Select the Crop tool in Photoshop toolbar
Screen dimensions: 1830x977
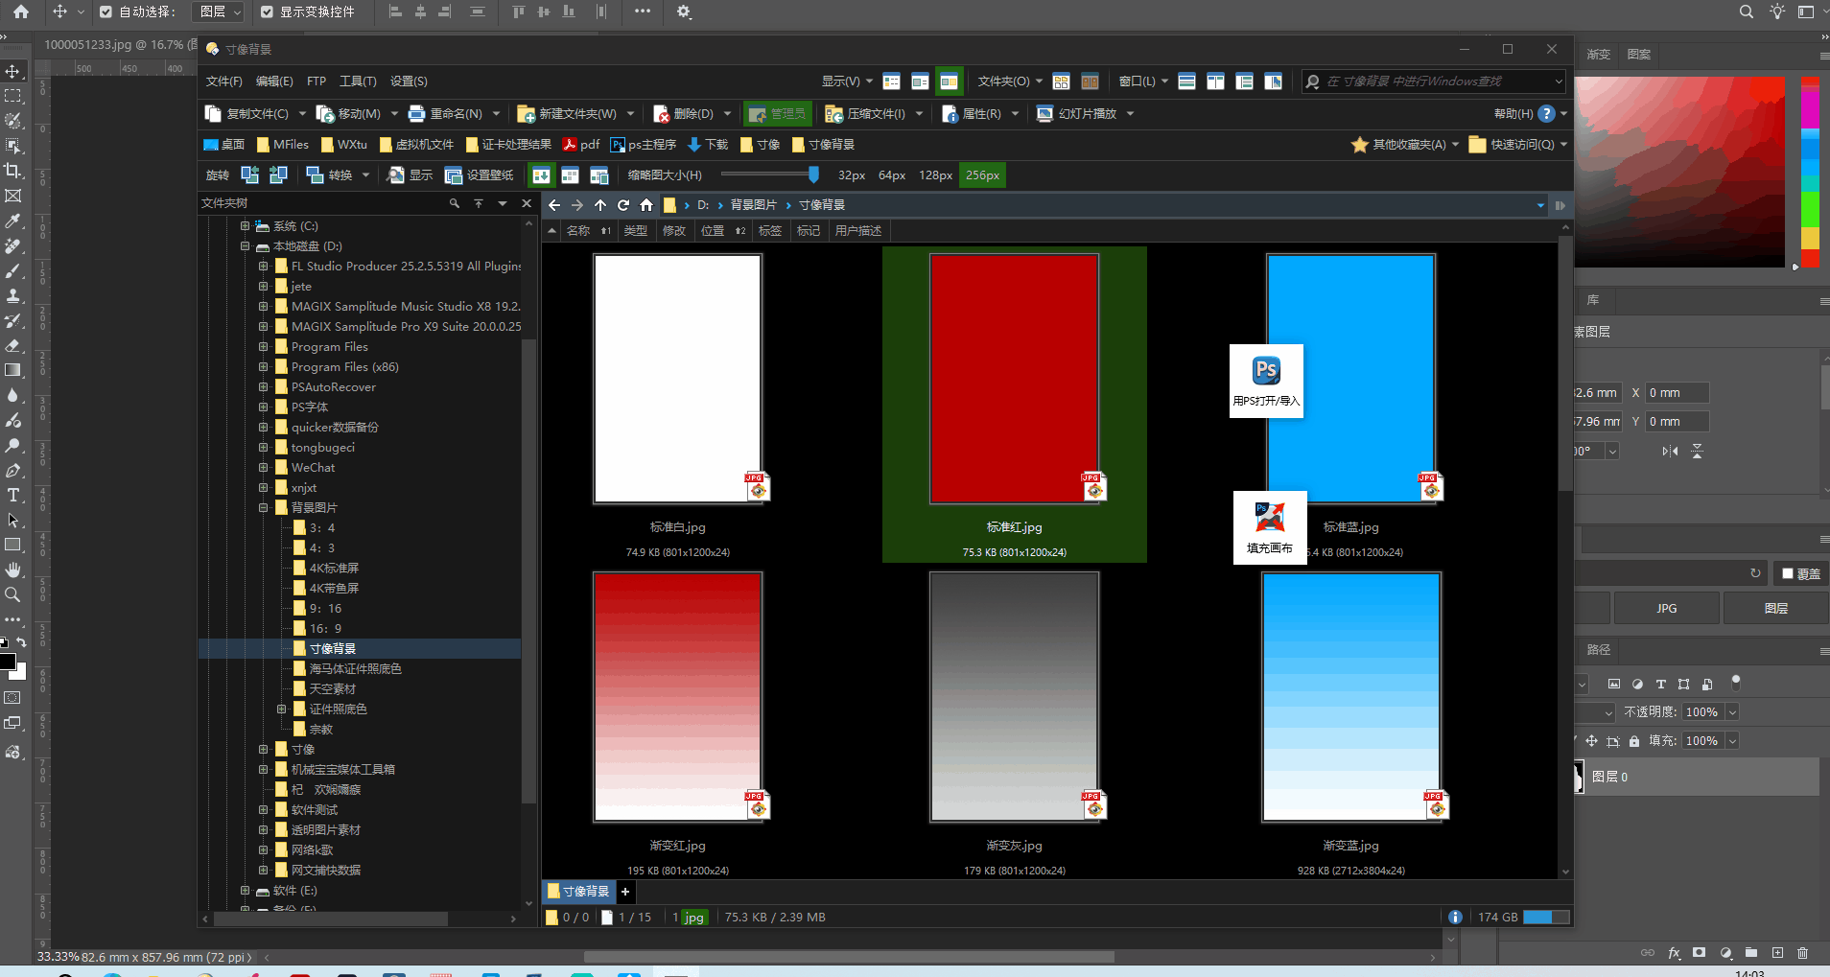(x=13, y=171)
